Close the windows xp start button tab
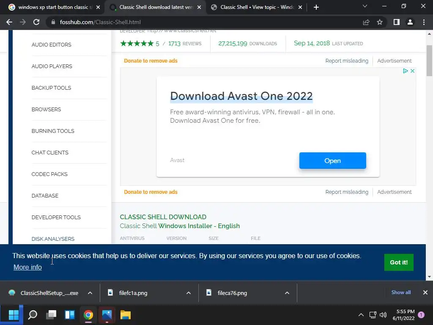This screenshot has height=325, width=433. (98, 7)
